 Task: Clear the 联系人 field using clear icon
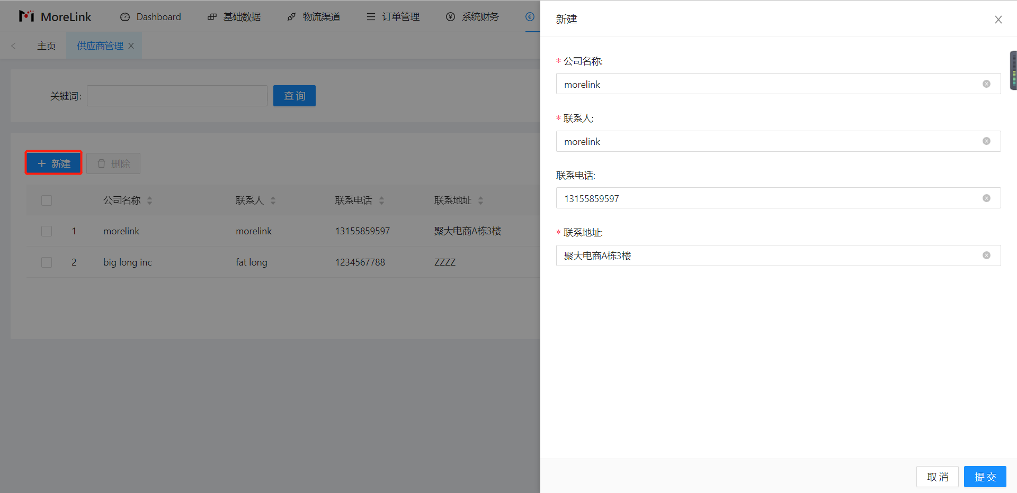click(986, 141)
